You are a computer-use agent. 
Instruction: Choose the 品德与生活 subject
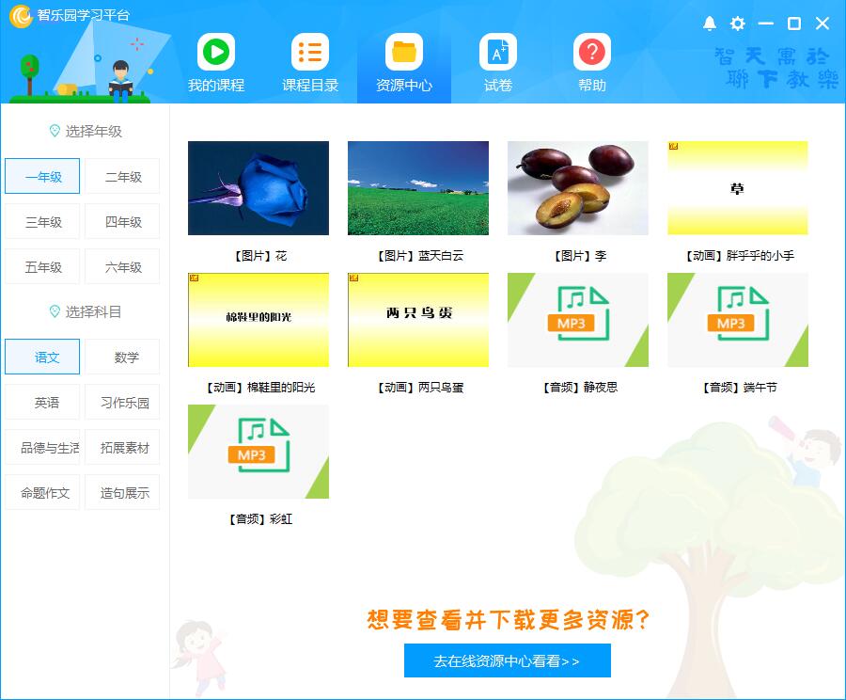pos(42,447)
